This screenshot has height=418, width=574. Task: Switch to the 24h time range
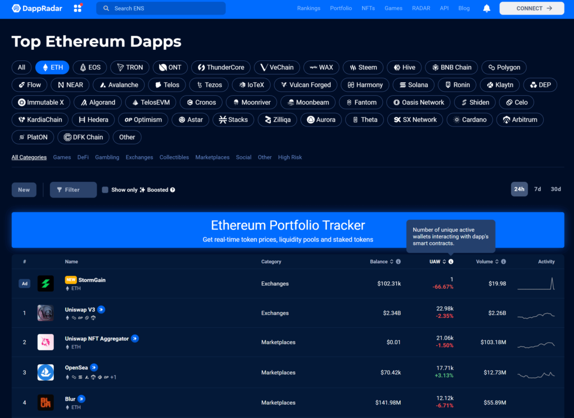[x=519, y=189]
